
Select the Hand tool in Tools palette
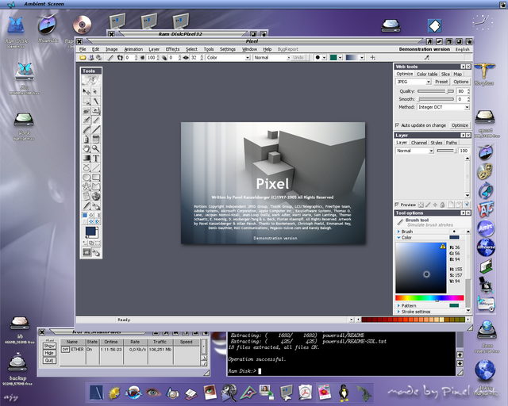[87, 148]
